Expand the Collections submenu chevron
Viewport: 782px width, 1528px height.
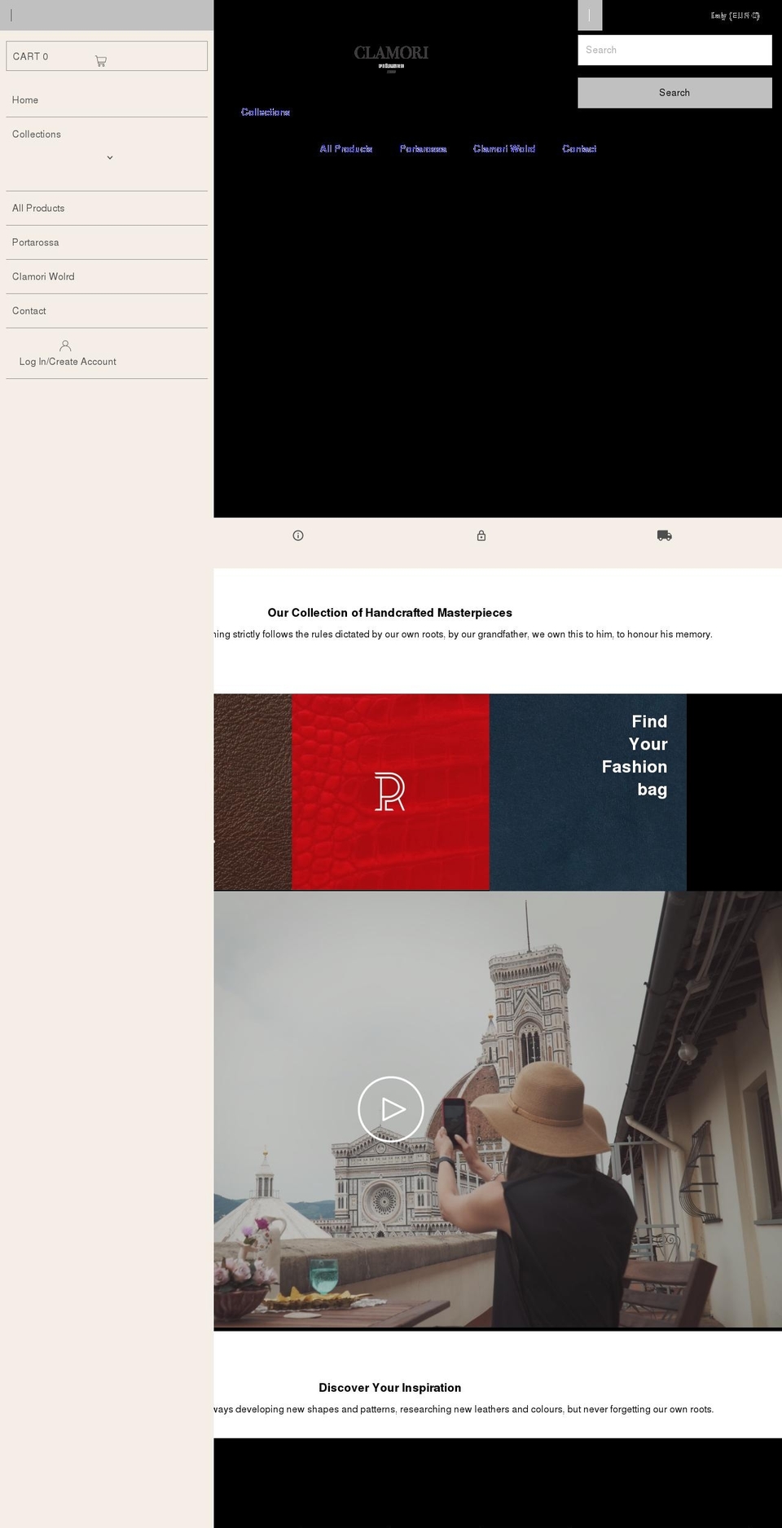pyautogui.click(x=110, y=157)
